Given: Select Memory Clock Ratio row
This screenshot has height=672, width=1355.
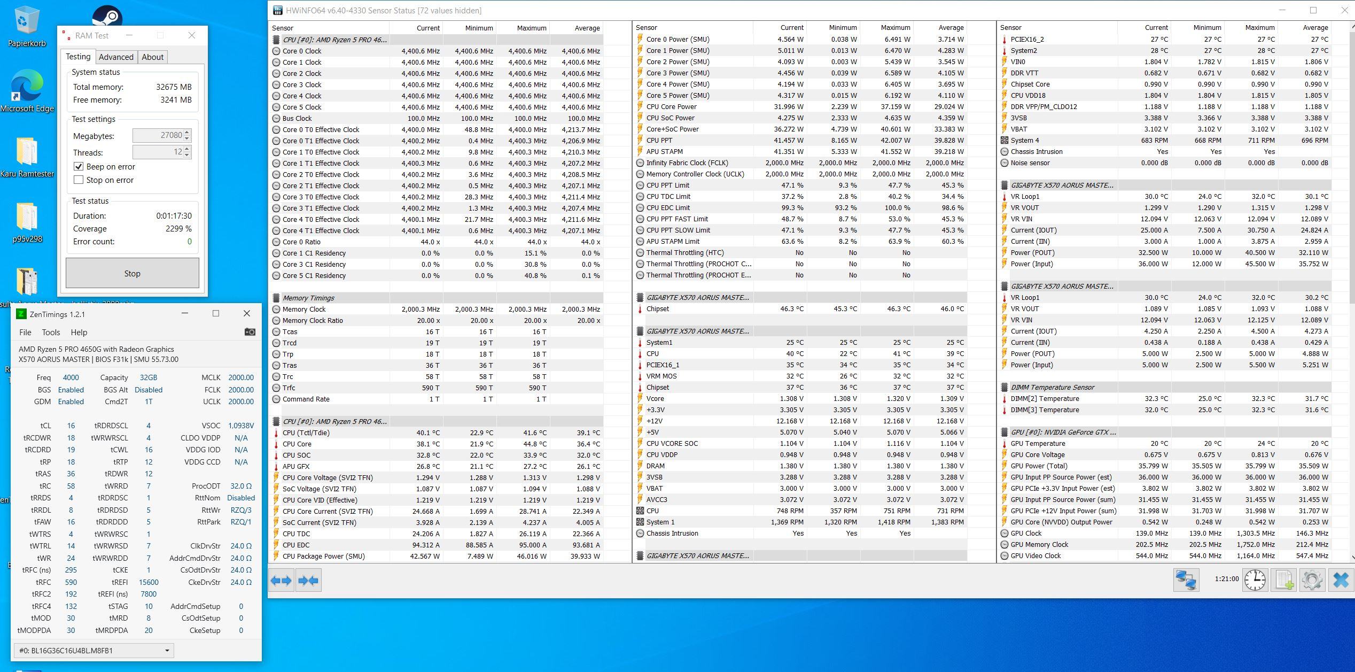Looking at the screenshot, I should click(437, 320).
